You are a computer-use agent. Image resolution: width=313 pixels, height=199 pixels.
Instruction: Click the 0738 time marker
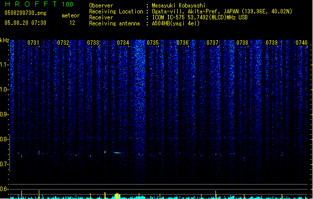[242, 42]
